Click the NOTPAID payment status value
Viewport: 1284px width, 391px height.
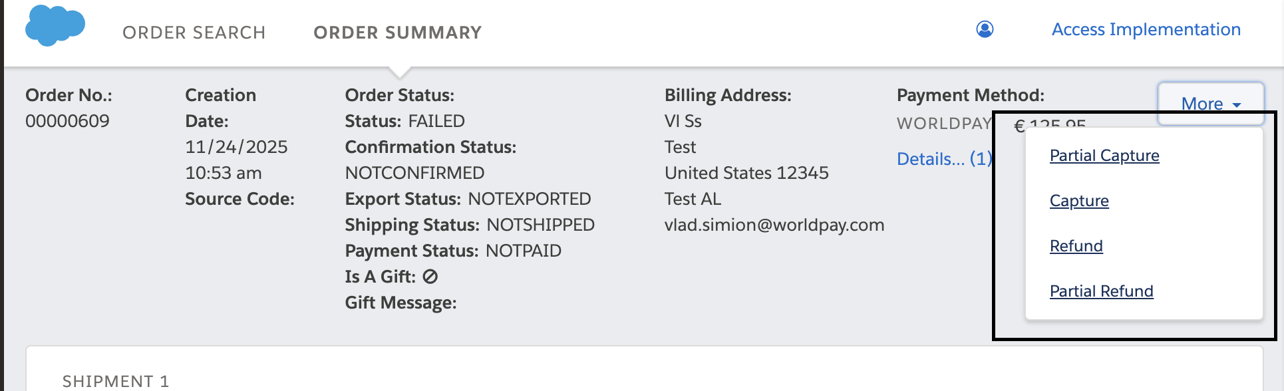pyautogui.click(x=523, y=251)
